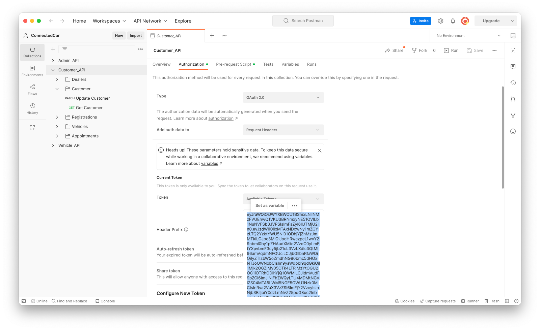Open the documentation panel icon
The height and width of the screenshot is (330, 540).
click(x=513, y=51)
